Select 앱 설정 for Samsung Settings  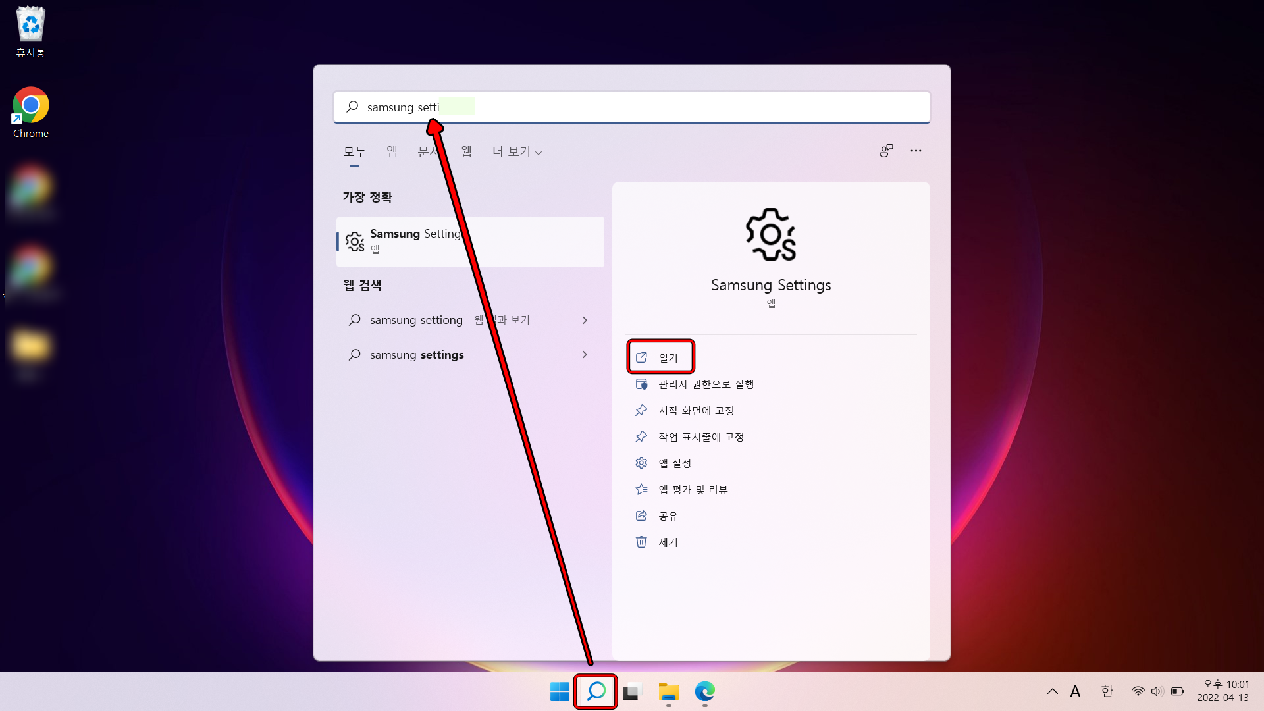[675, 463]
